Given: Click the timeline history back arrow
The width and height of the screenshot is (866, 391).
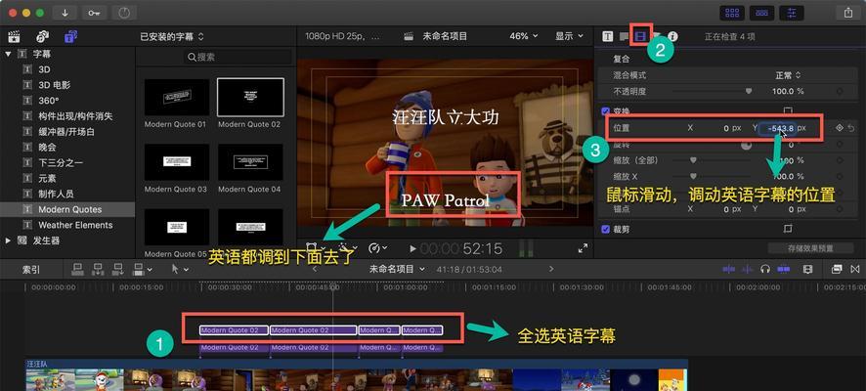Looking at the screenshot, I should click(315, 269).
